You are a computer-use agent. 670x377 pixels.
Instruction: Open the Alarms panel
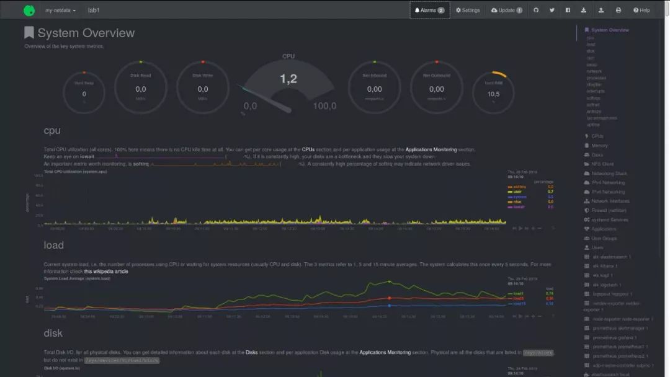click(x=429, y=10)
